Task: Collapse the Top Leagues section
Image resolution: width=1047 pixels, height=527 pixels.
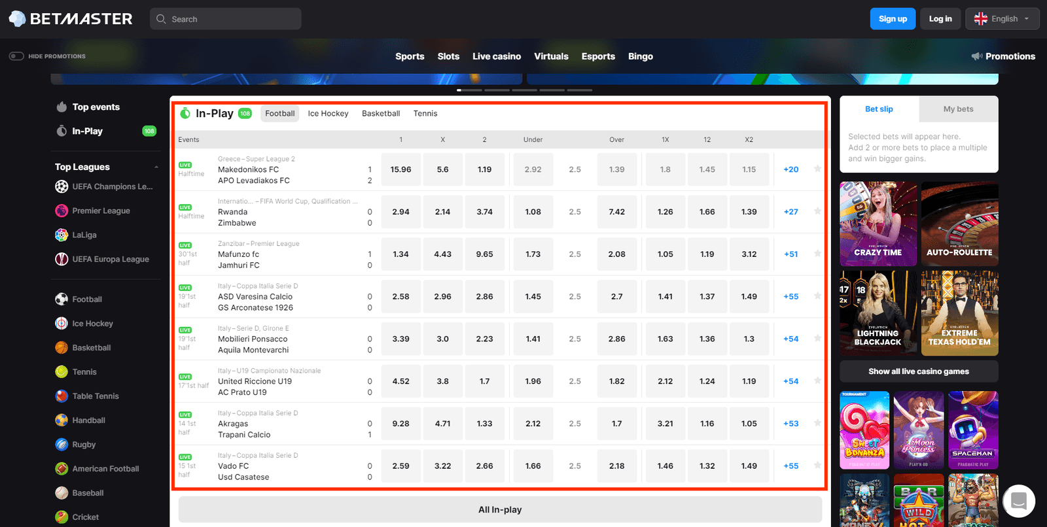Action: click(x=156, y=167)
